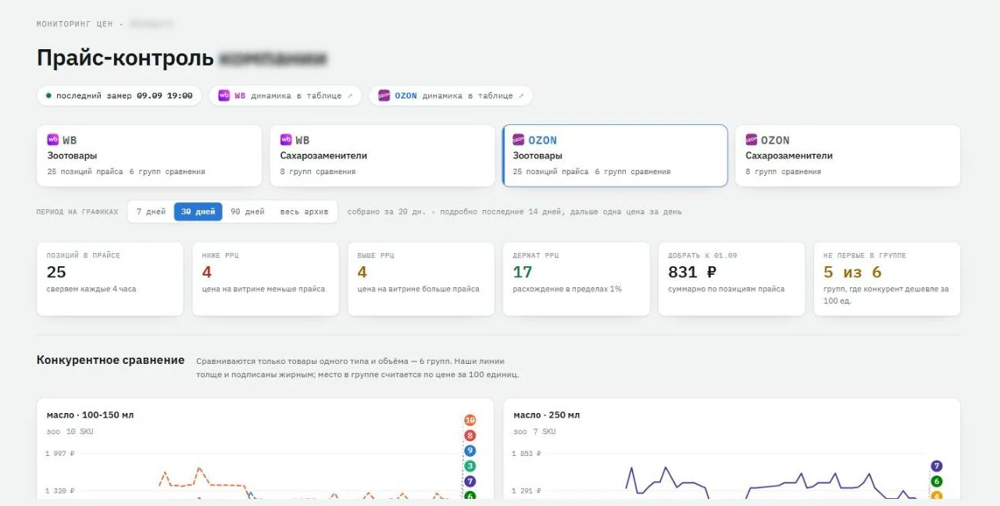The width and height of the screenshot is (1000, 506).
Task: Open the WB динамика в таблице link
Action: pos(285,95)
